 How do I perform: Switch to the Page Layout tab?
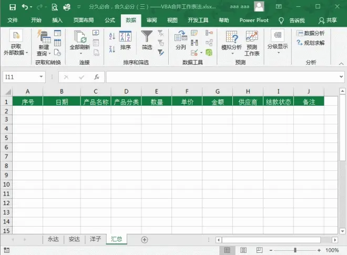point(84,21)
